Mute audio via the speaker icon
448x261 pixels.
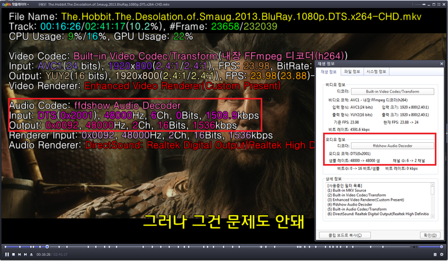coord(415,247)
